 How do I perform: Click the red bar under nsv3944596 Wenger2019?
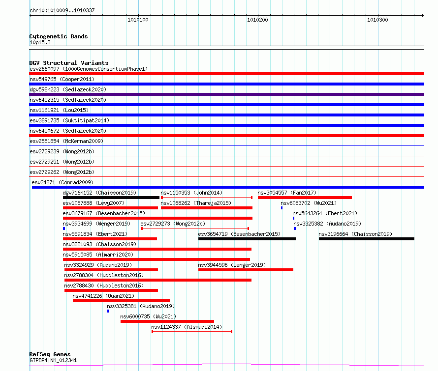pyautogui.click(x=246, y=270)
